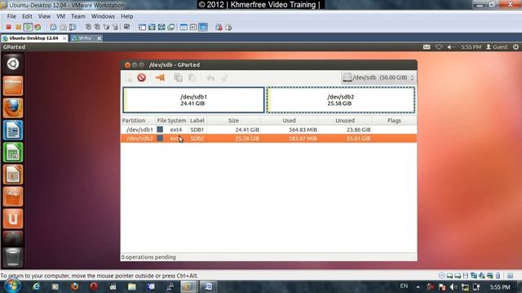Click the VMware take snapshot toolbar icon
This screenshot has height=293, width=522.
coord(53,27)
